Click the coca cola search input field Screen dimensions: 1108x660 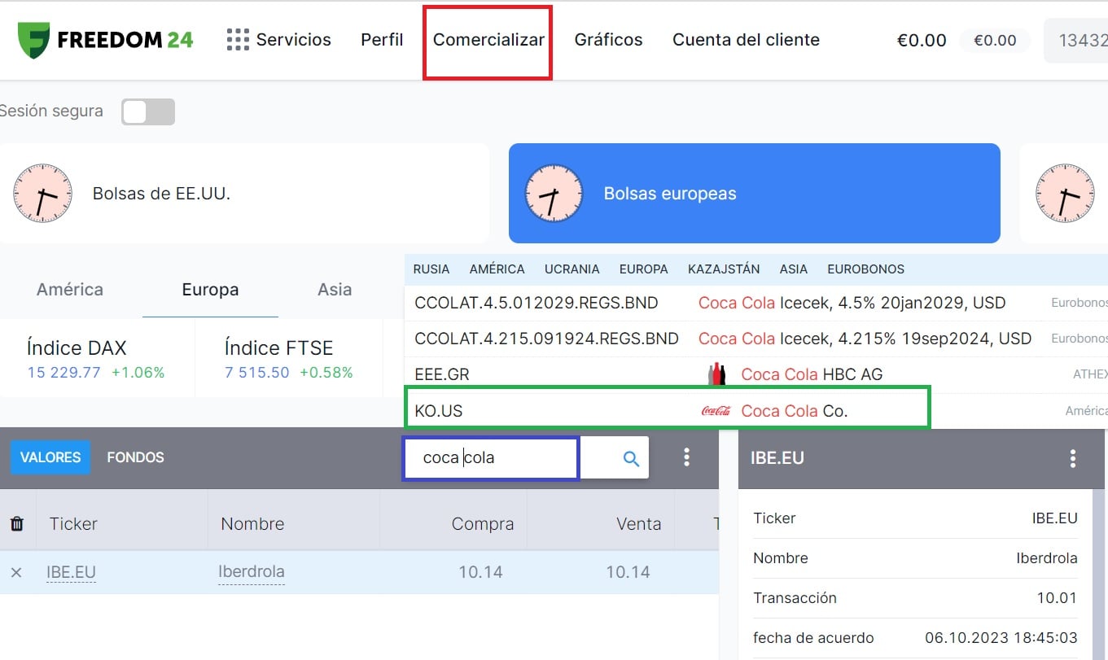pos(491,458)
